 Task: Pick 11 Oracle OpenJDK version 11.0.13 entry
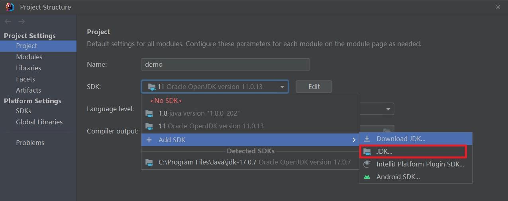point(251,126)
